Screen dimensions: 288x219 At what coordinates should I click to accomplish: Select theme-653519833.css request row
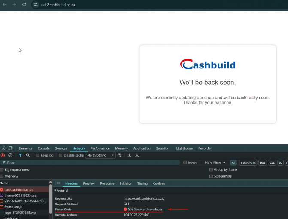[x=24, y=195]
